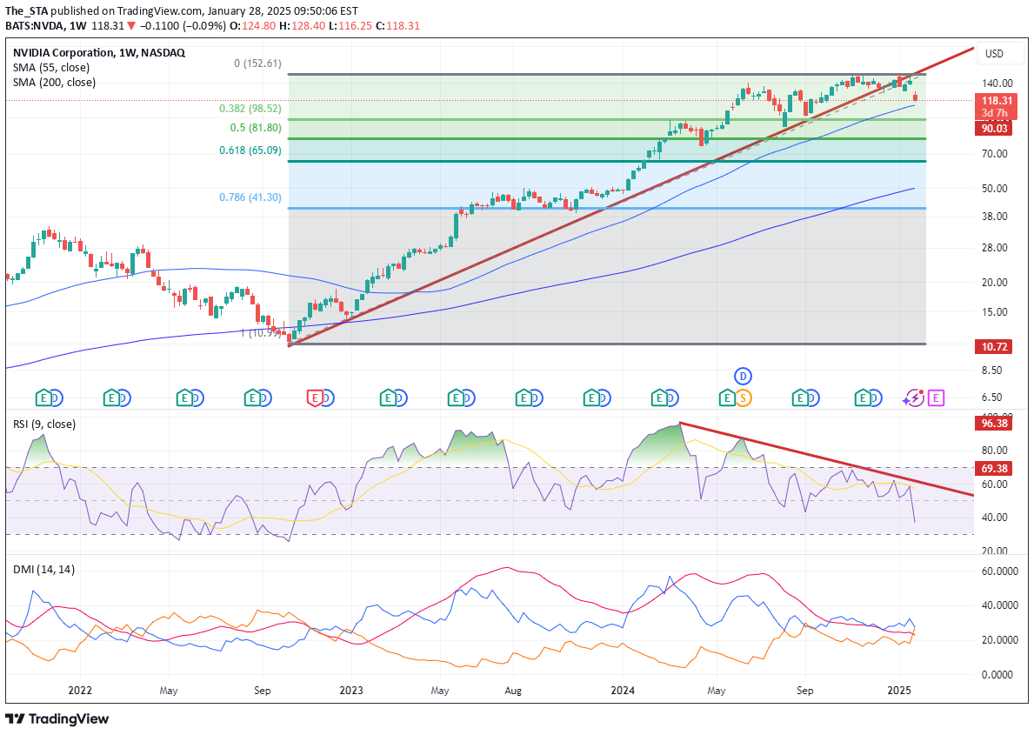The width and height of the screenshot is (1034, 735).
Task: Click the orange stock split S marker
Action: pos(744,398)
